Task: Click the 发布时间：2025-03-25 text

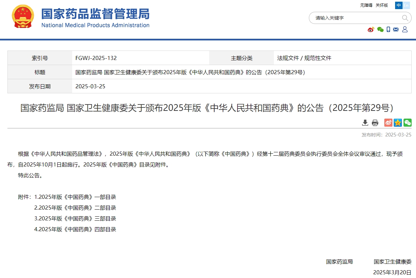Action: click(x=386, y=135)
